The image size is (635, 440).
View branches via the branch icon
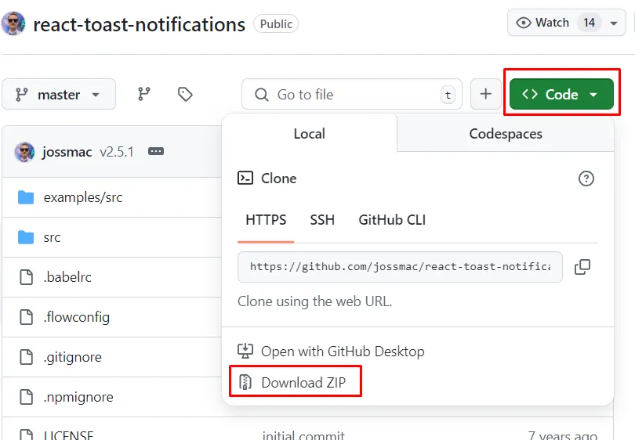coord(143,94)
